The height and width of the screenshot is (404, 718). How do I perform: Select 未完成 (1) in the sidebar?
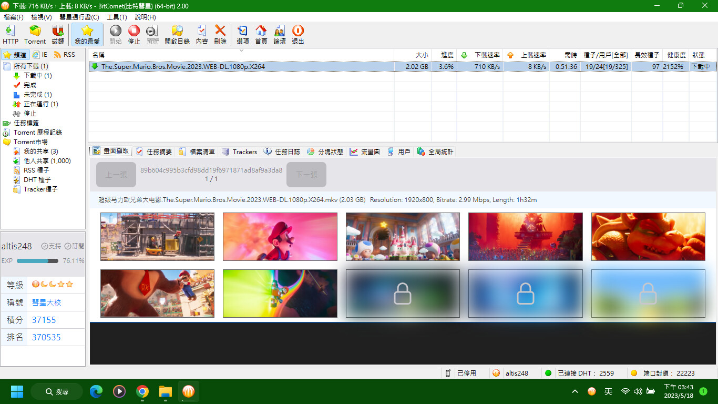point(37,95)
